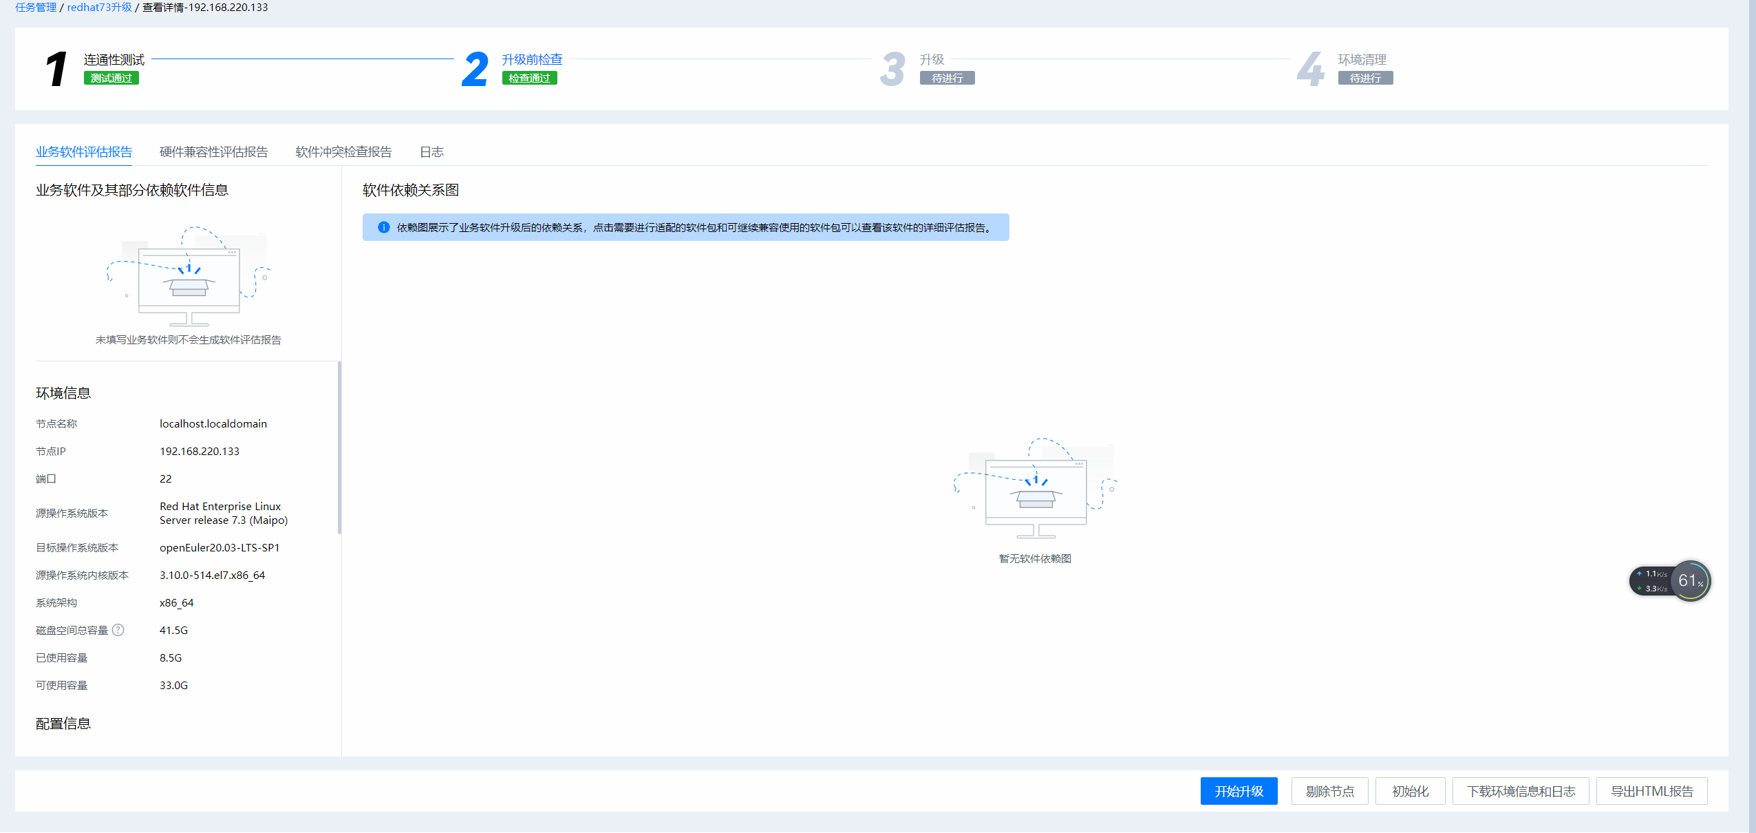Viewport: 1756px width, 833px height.
Task: Click the 软件依赖关系图 heading
Action: [x=411, y=190]
